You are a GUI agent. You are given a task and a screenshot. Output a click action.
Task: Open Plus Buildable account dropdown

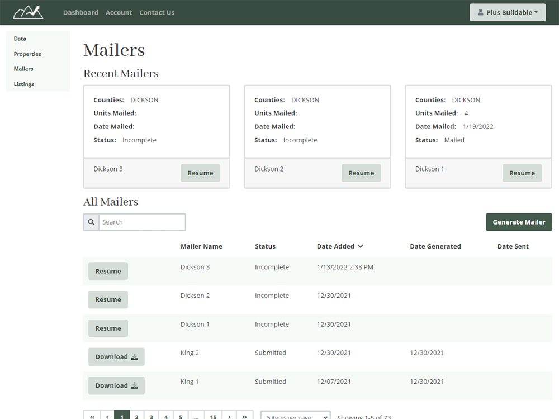(508, 12)
